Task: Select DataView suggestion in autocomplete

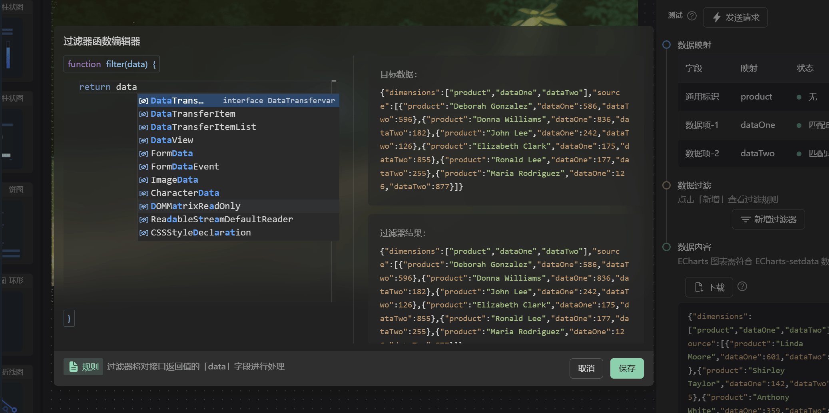Action: click(171, 140)
